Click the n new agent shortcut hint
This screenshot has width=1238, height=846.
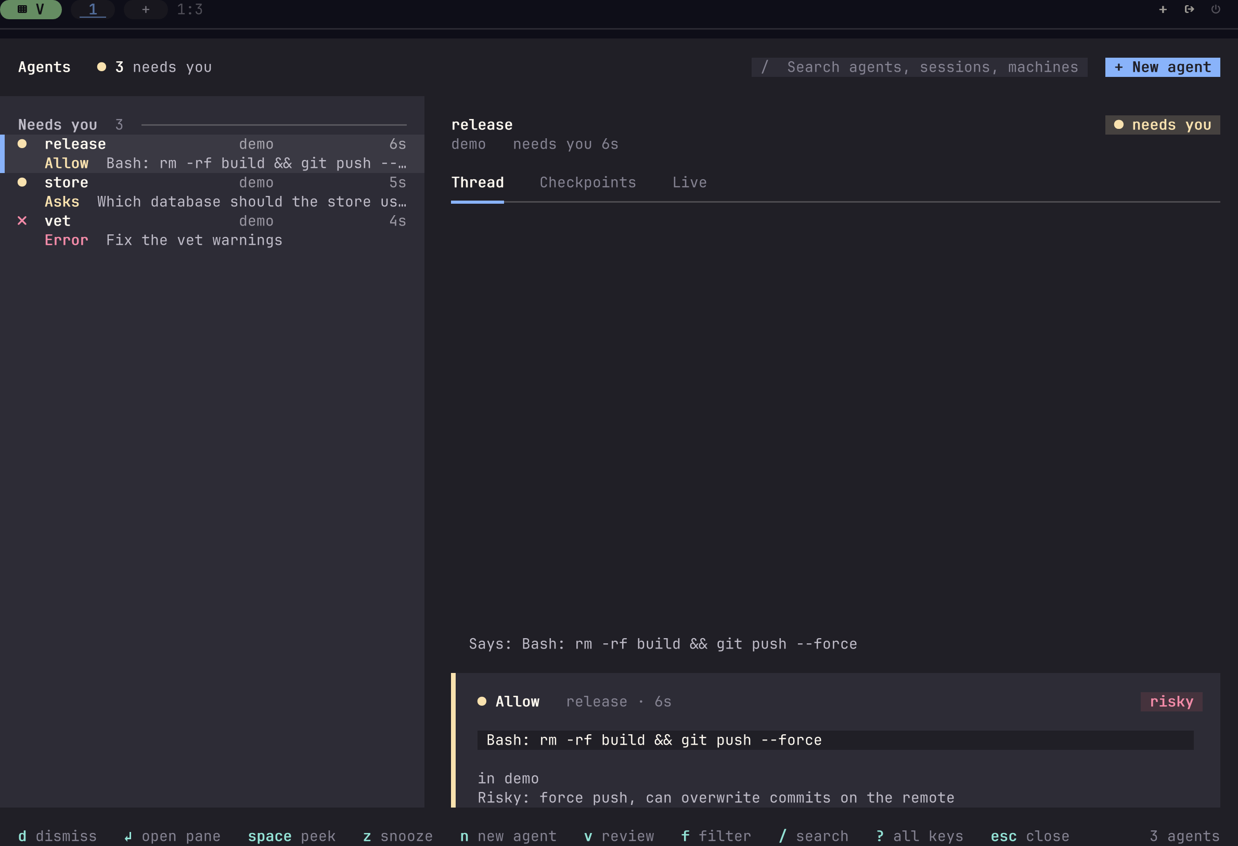508,837
